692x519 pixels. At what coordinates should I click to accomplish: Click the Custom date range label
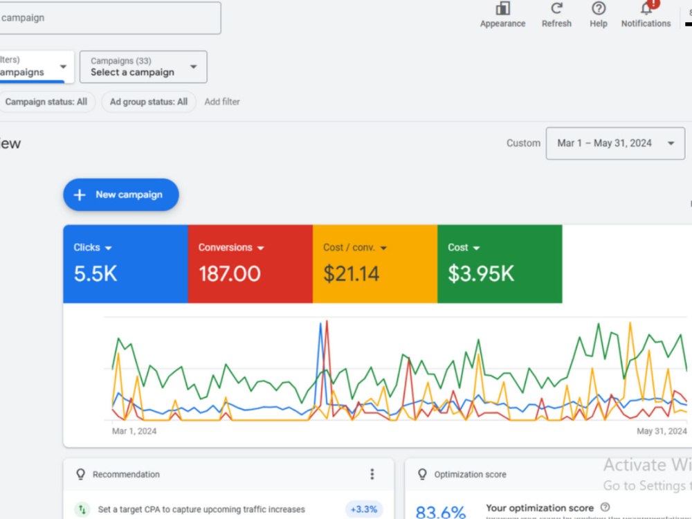click(x=523, y=143)
